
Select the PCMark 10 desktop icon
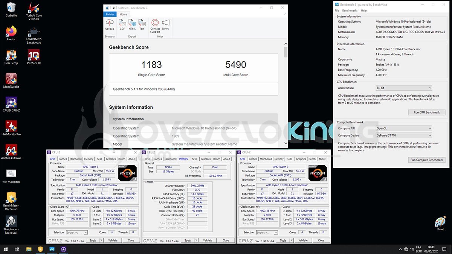(34, 57)
